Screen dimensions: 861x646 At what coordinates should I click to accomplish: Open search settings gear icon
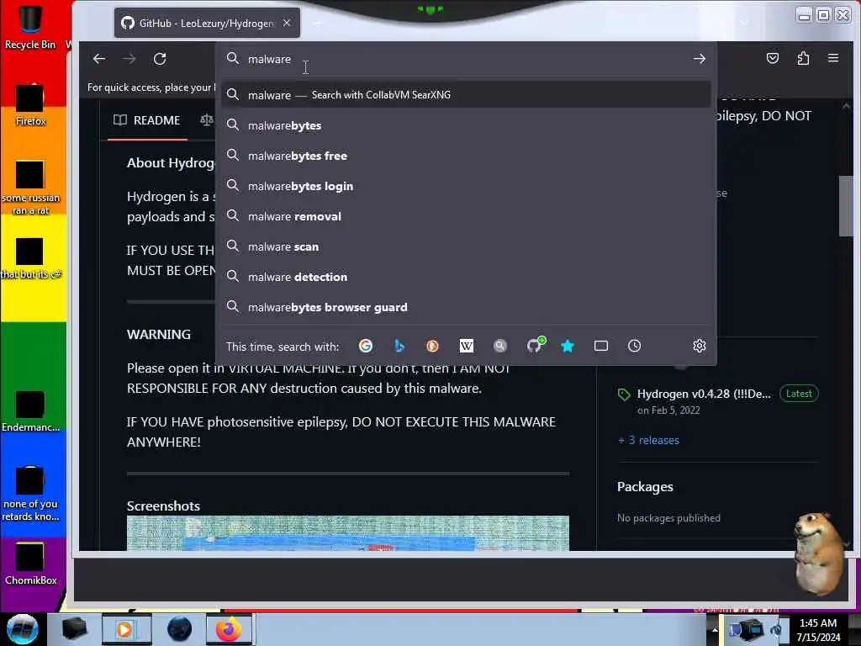coord(699,346)
